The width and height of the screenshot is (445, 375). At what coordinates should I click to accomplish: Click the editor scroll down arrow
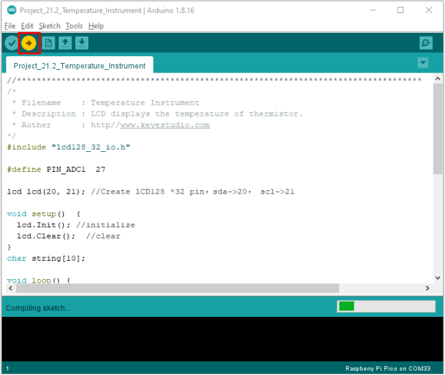point(437,278)
